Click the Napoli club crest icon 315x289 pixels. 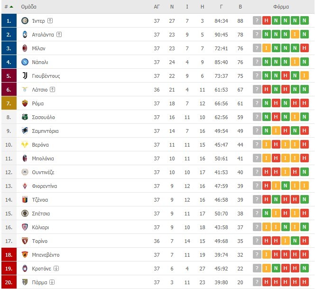point(25,62)
